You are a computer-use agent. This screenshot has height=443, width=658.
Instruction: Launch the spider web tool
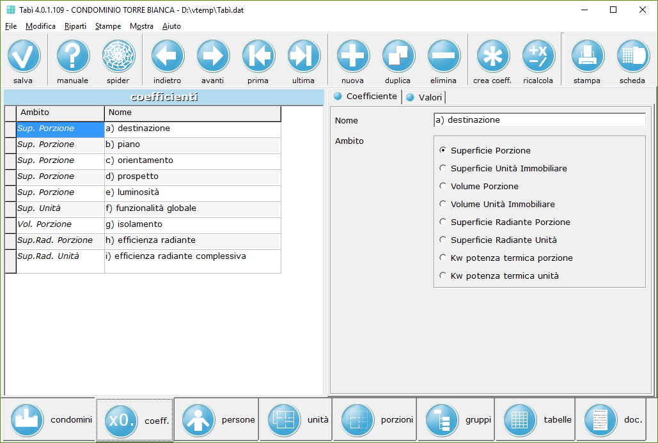coord(118,56)
